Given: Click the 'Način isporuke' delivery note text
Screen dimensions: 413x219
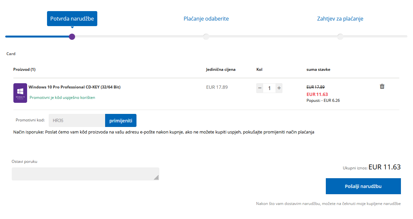Looking at the screenshot, I should point(164,132).
